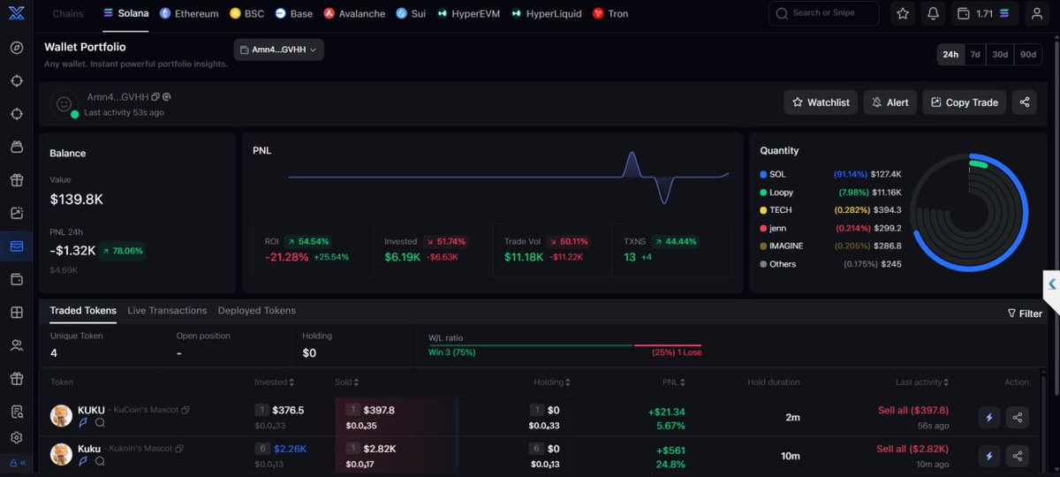Image resolution: width=1060 pixels, height=477 pixels.
Task: Click the feather icon under Kuku Kukoin token
Action: [84, 461]
